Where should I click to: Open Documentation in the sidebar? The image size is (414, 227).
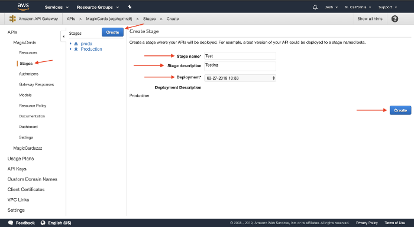[32, 116]
